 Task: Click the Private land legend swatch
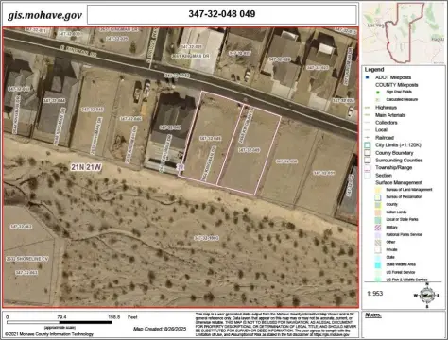point(378,249)
